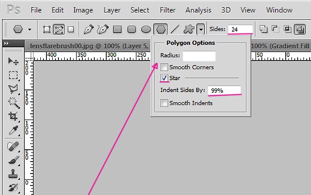Select the Ellipse shape tool
Image resolution: width=311 pixels, height=195 pixels.
point(146,30)
